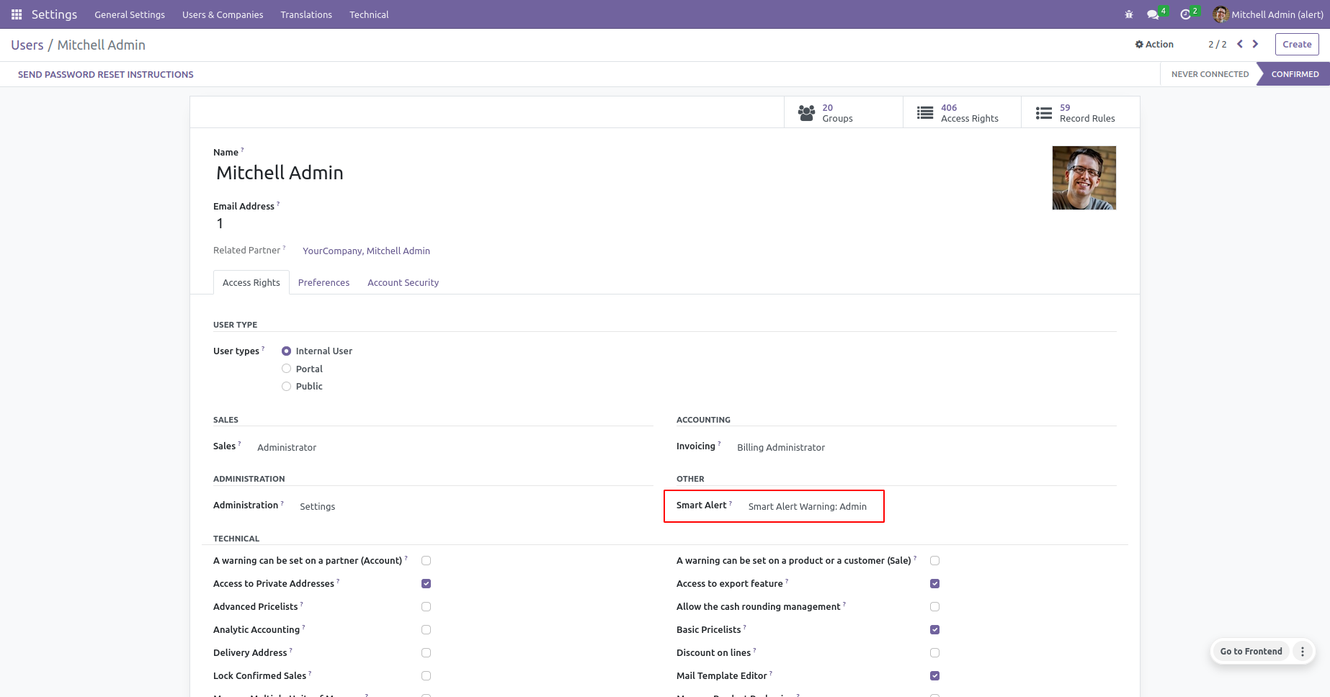
Task: Click Send Password Reset Instructions
Action: coord(106,74)
